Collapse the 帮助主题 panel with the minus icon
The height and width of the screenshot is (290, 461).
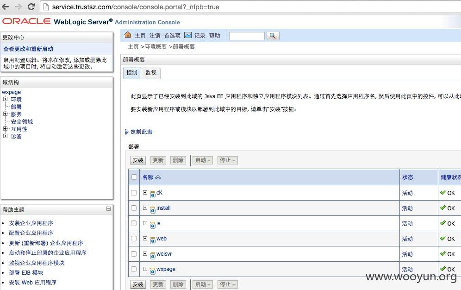click(108, 208)
